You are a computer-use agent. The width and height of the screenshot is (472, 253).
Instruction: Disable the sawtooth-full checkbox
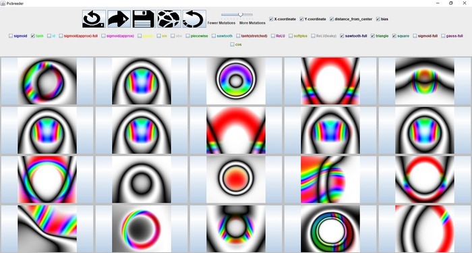[x=342, y=36]
